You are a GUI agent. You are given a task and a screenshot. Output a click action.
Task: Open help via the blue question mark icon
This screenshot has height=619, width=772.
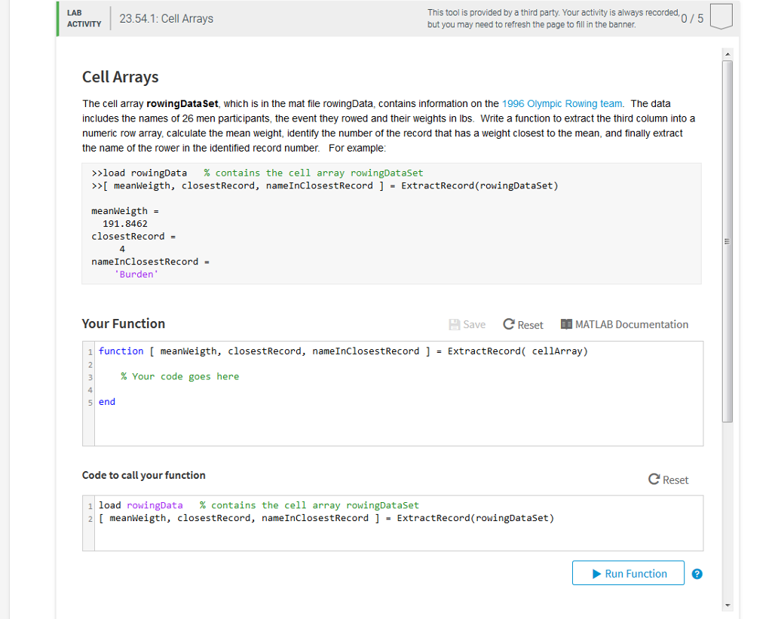tap(697, 574)
